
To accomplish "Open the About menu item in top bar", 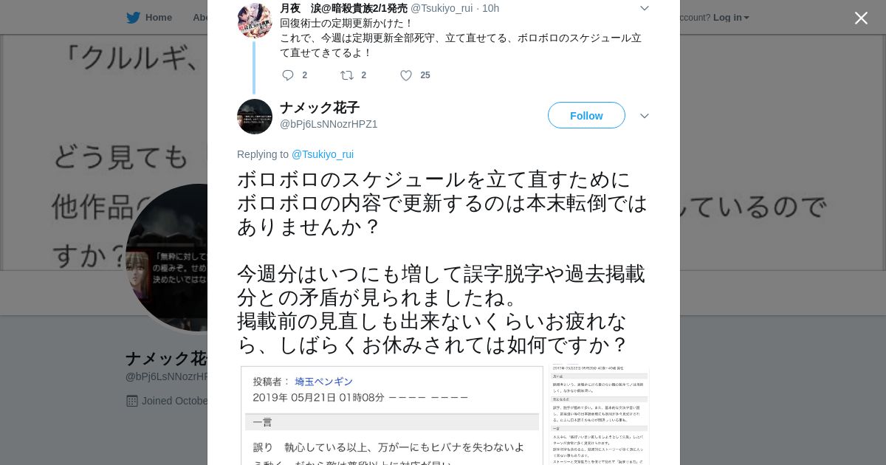I will coord(200,18).
